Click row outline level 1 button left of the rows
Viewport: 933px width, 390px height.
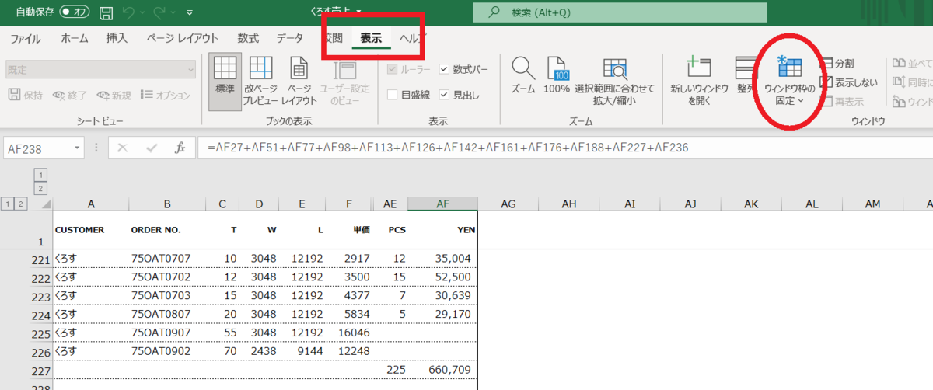[x=7, y=204]
